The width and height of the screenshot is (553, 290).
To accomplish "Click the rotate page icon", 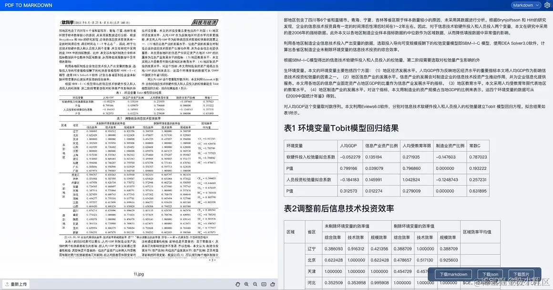I will coord(273,284).
